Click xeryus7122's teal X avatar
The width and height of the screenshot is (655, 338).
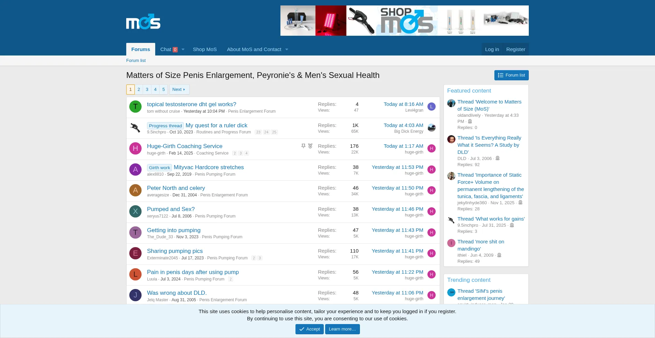tap(135, 211)
